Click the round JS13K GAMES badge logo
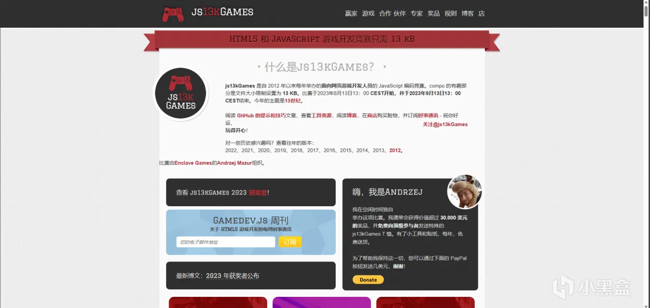The width and height of the screenshot is (650, 308). (x=181, y=94)
